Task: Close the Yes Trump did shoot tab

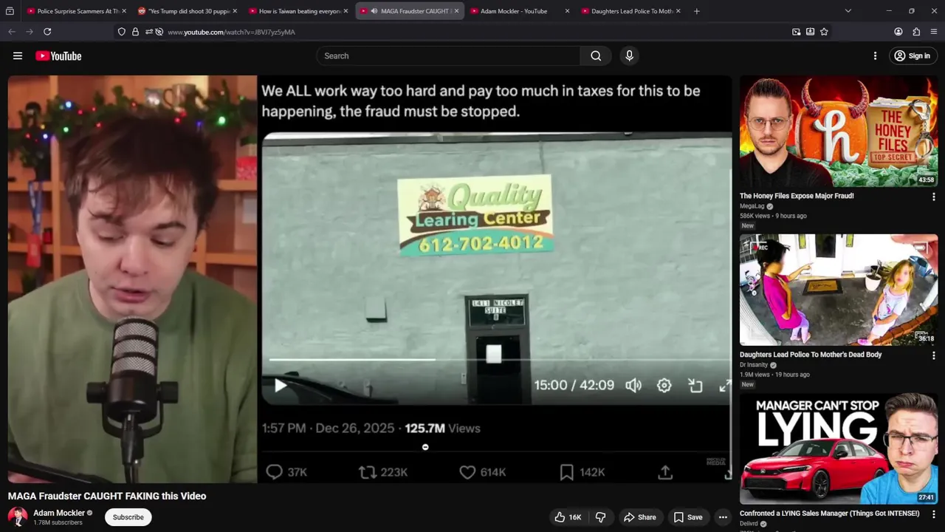Action: coord(235,11)
